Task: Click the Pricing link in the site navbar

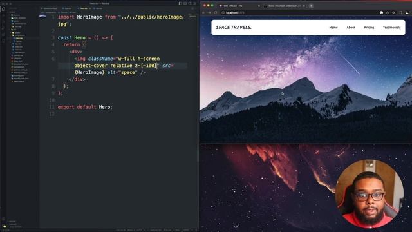Action: point(369,27)
